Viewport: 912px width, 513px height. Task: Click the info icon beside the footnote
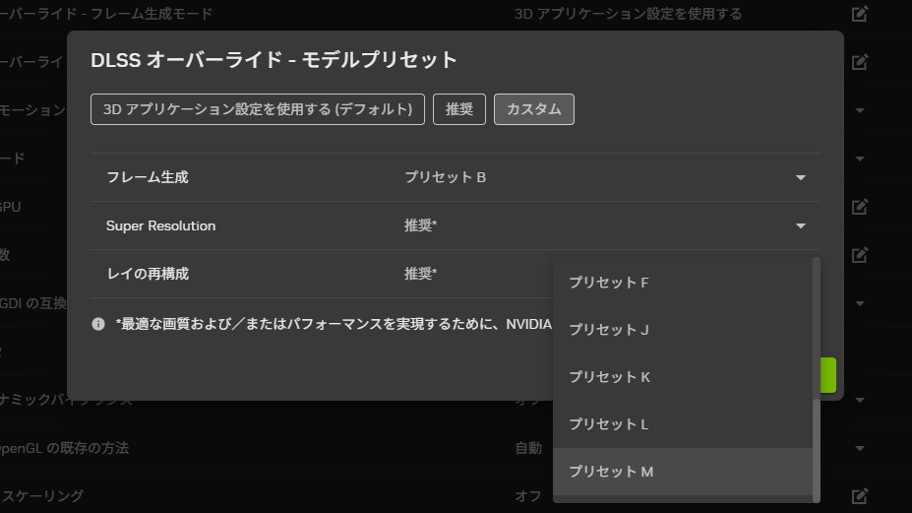98,324
